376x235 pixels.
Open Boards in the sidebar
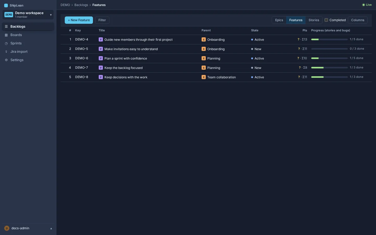[28, 35]
